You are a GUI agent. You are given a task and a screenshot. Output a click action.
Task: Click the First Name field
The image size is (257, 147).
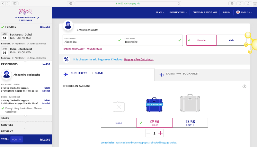(93, 40)
